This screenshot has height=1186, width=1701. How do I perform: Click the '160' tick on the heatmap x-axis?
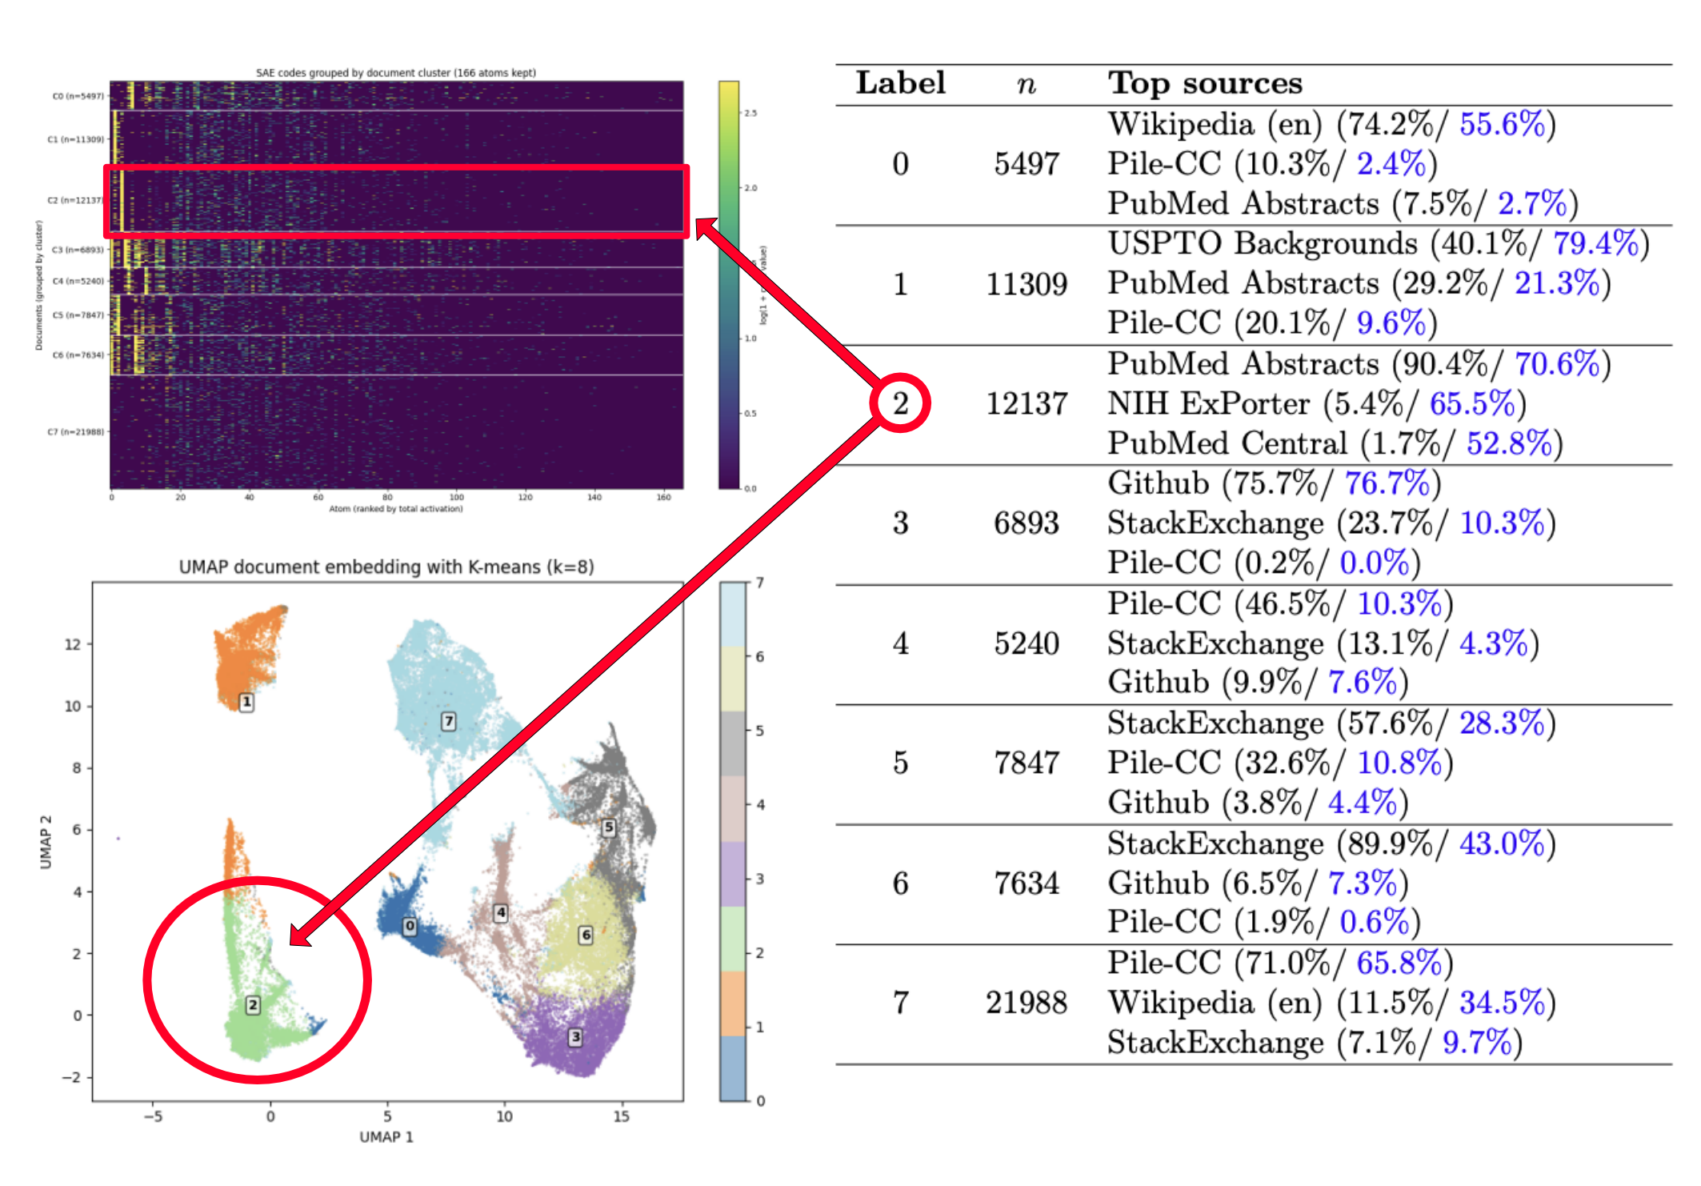click(663, 498)
